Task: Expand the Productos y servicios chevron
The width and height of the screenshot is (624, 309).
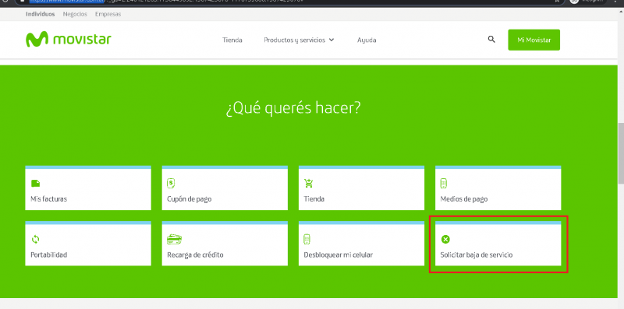Action: [331, 40]
